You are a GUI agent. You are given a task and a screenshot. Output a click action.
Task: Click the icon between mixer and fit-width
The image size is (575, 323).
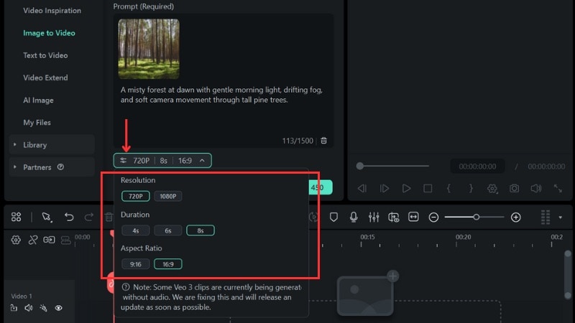[393, 217]
